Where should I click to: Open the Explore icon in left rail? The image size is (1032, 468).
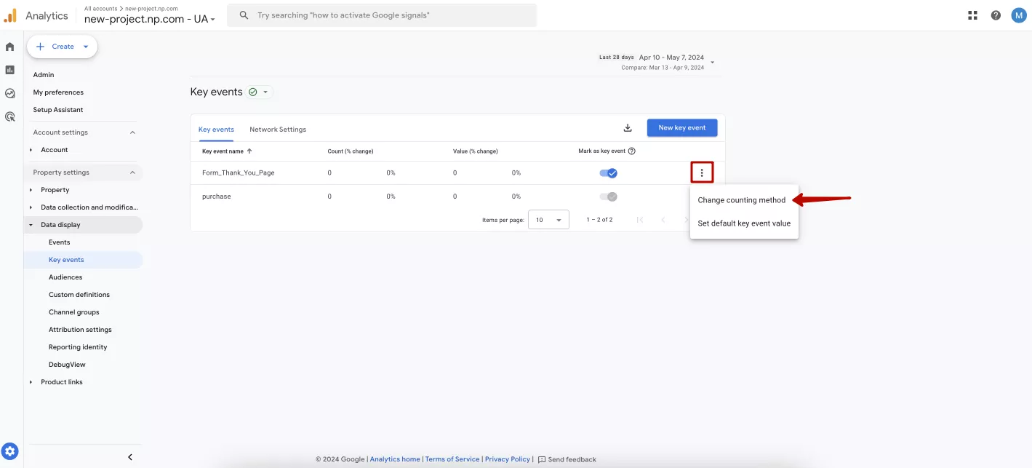tap(9, 93)
